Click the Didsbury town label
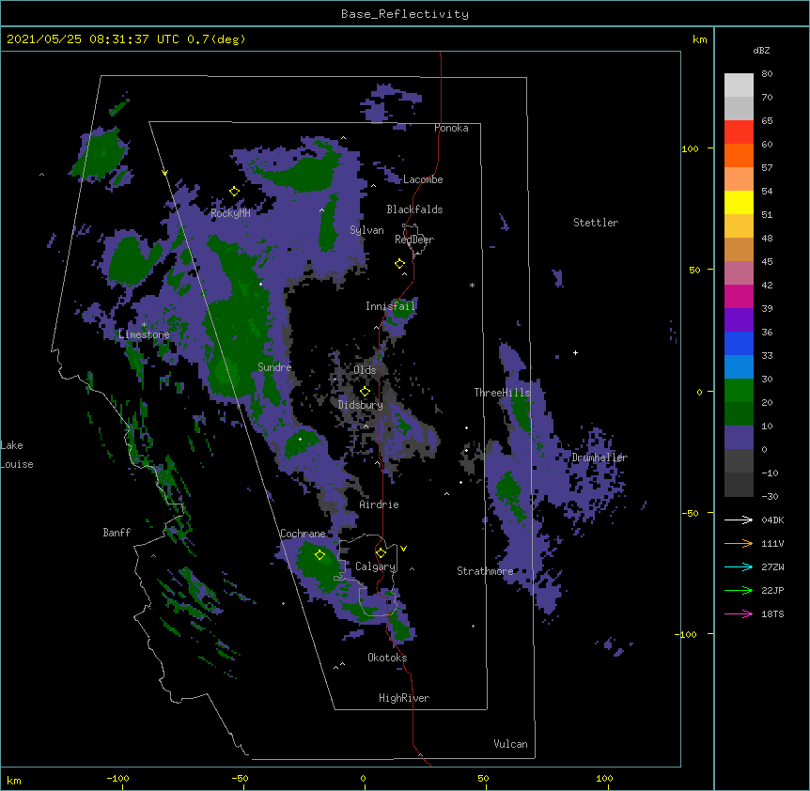 pos(361,405)
